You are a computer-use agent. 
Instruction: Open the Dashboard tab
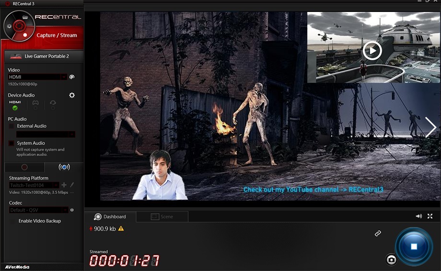[x=110, y=217]
